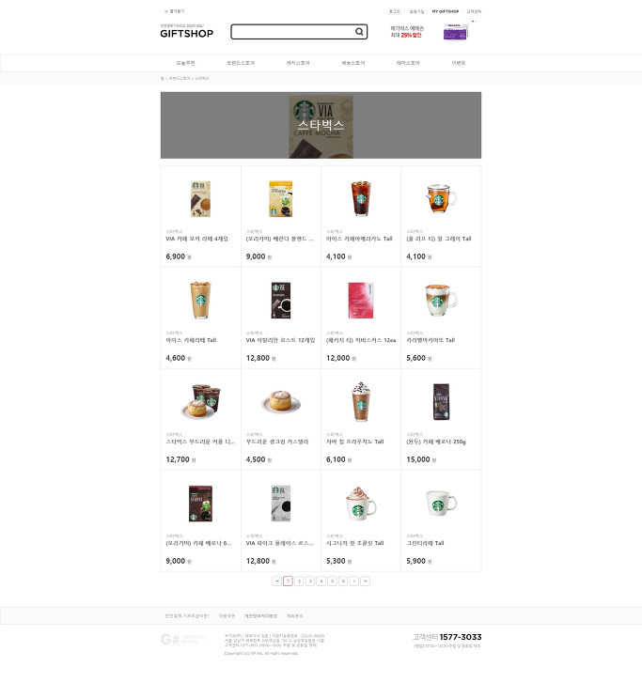Open the 오늘추천 menu item

(185, 63)
